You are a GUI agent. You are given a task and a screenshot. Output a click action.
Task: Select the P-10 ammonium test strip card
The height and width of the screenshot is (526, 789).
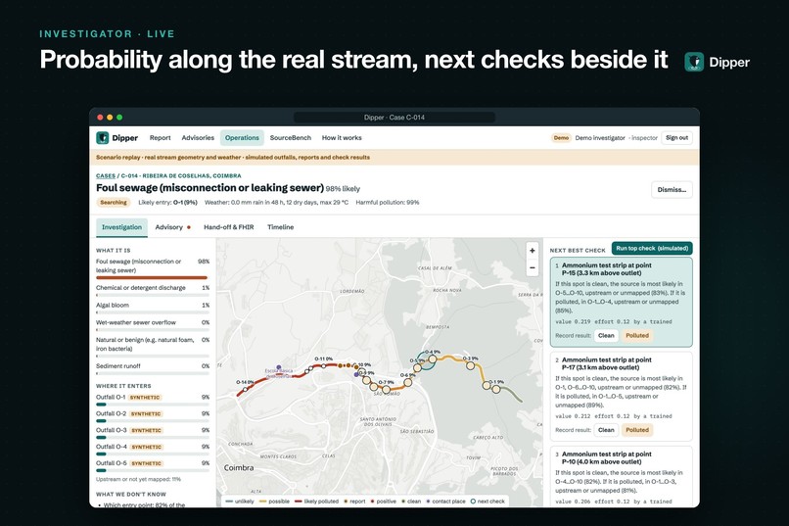click(x=621, y=477)
